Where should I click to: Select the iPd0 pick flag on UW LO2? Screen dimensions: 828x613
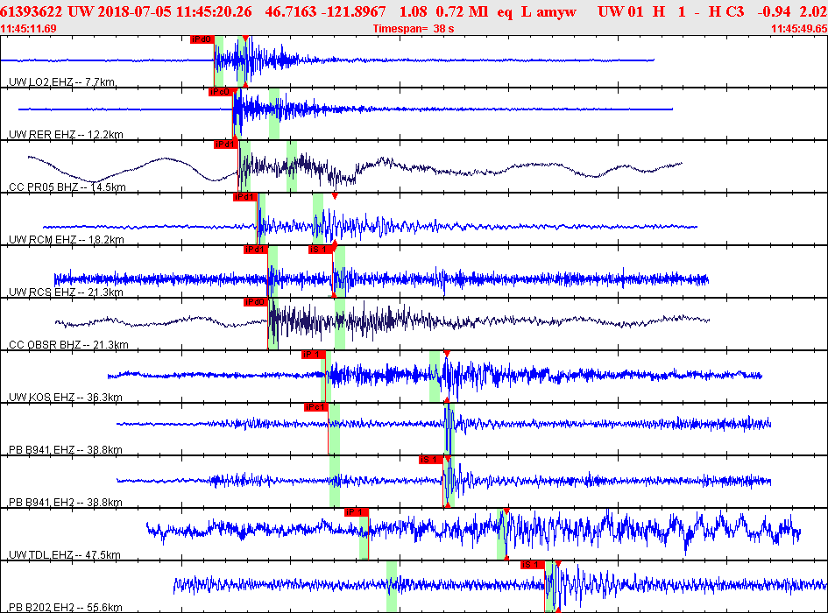(x=200, y=39)
